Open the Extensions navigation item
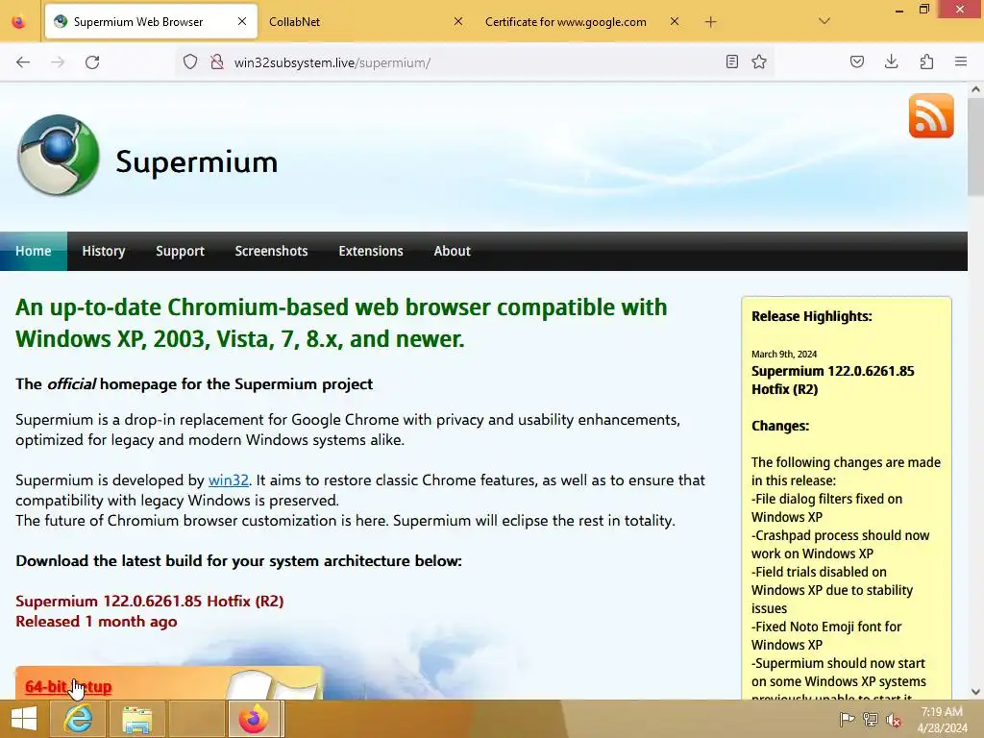 (x=371, y=251)
